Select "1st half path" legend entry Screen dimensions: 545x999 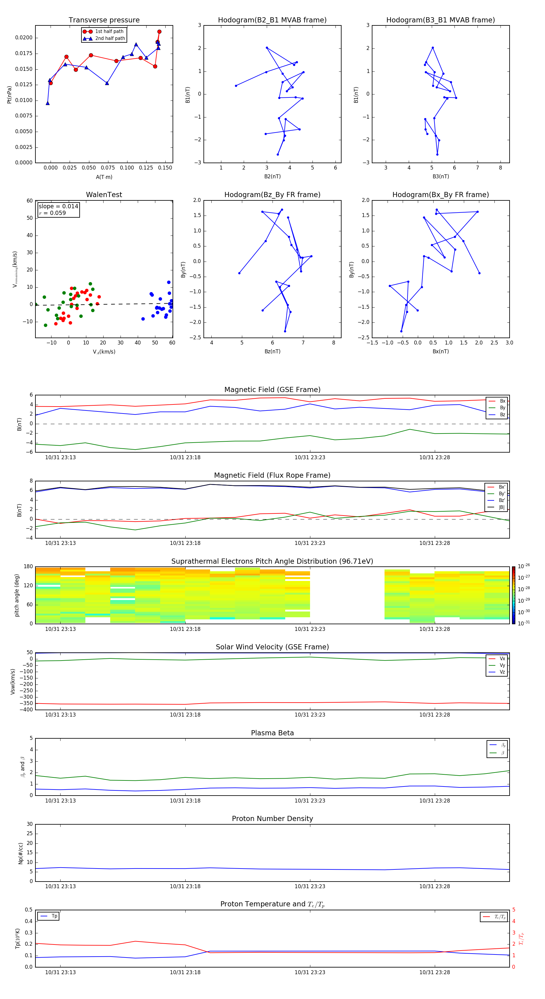pos(103,31)
